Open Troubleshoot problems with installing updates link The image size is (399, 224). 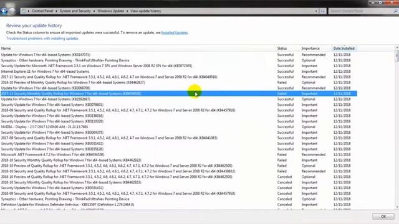[42, 39]
